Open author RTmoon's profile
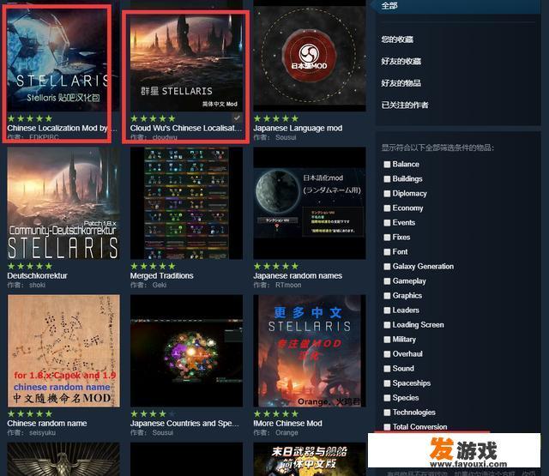The height and width of the screenshot is (476, 549). click(x=288, y=285)
